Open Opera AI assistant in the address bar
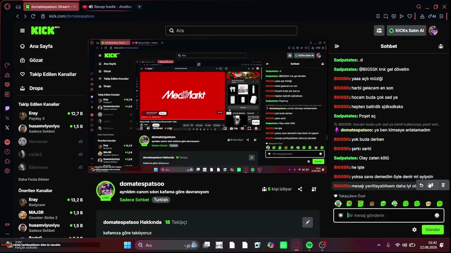Viewport: 451px width, 253px height. 432,16
